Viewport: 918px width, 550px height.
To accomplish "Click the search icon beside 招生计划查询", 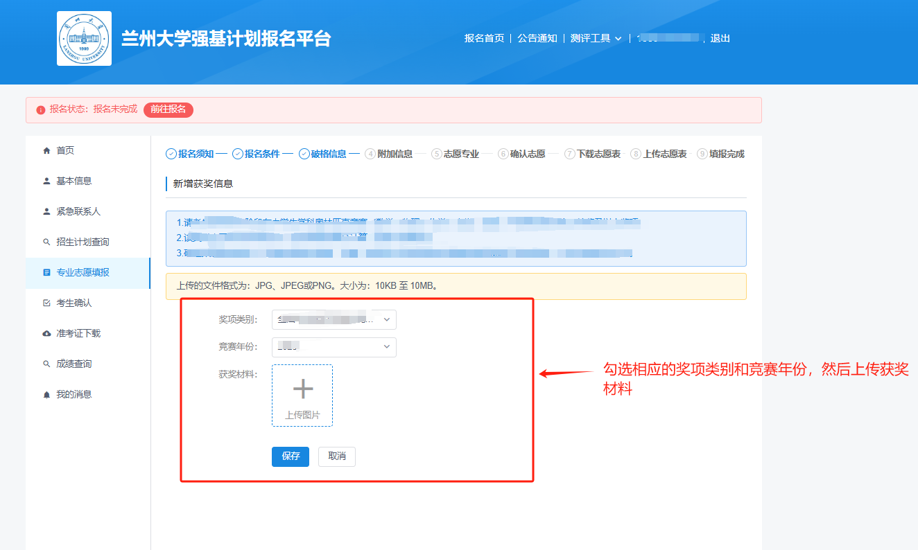I will pos(46,242).
